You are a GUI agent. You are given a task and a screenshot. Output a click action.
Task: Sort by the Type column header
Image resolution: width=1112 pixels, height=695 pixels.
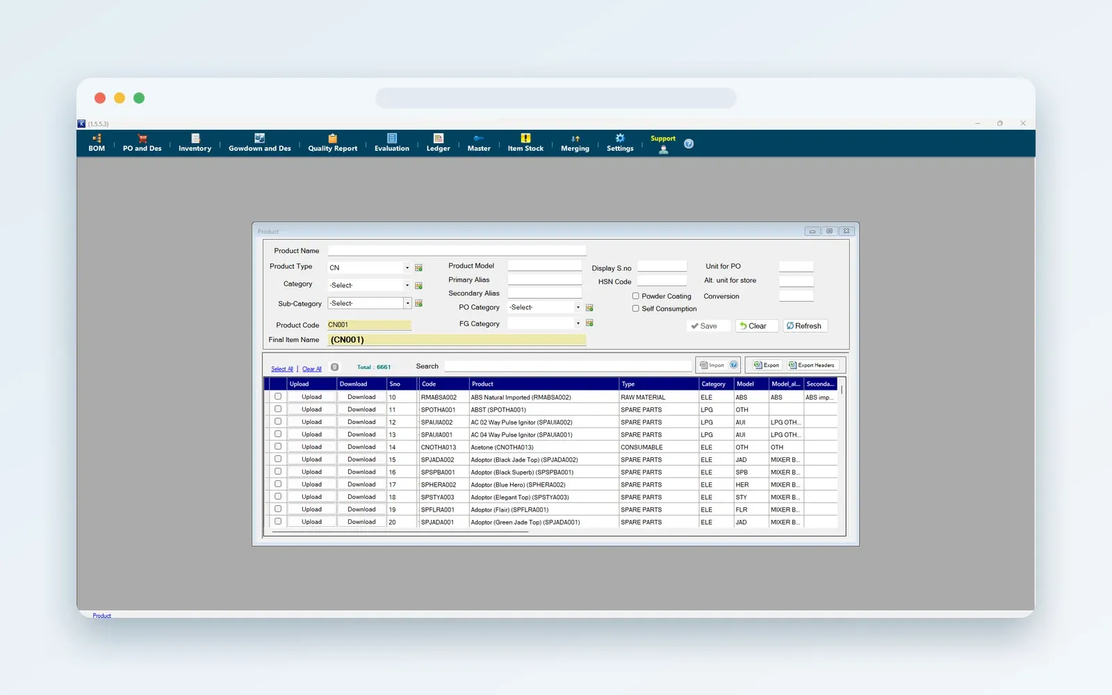pyautogui.click(x=659, y=384)
